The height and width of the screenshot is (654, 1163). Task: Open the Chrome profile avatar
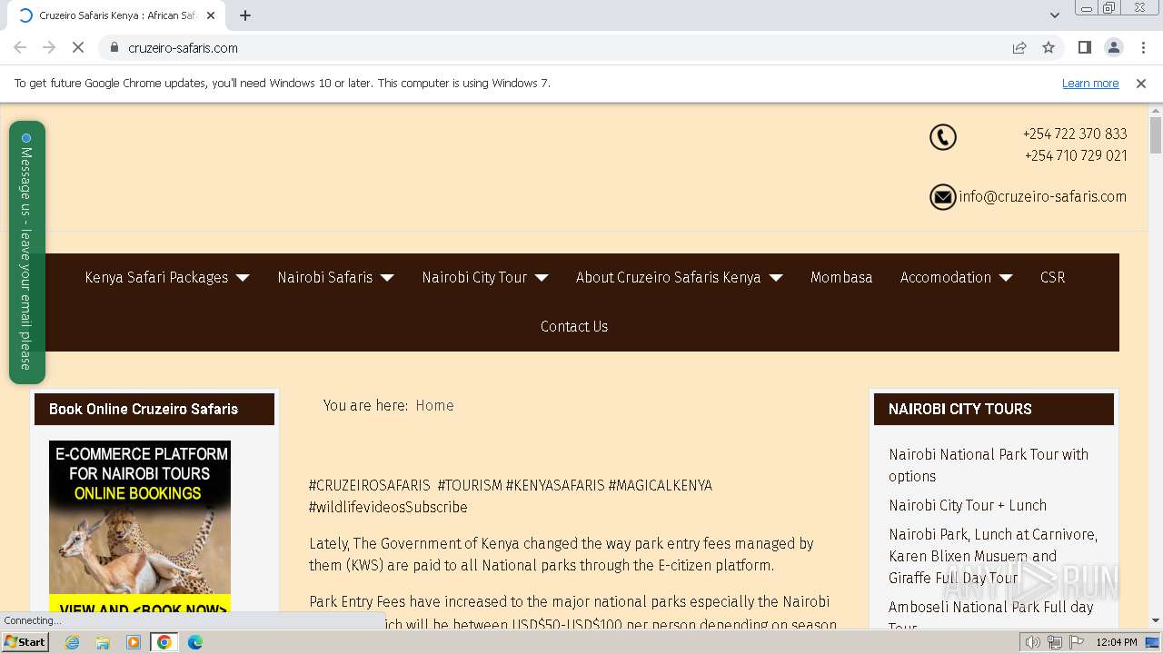1113,47
